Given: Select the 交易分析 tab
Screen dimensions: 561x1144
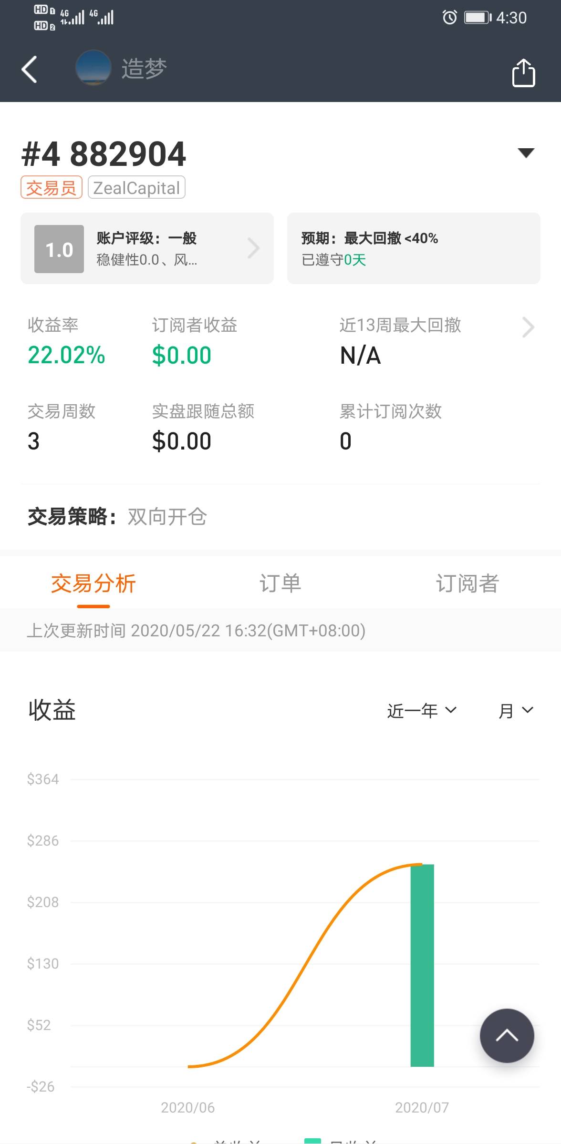Looking at the screenshot, I should click(x=93, y=583).
